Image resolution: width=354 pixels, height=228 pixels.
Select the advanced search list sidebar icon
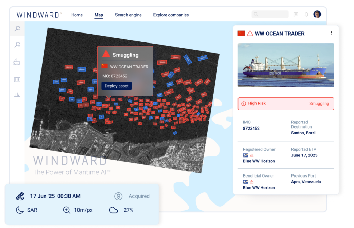coord(17,45)
